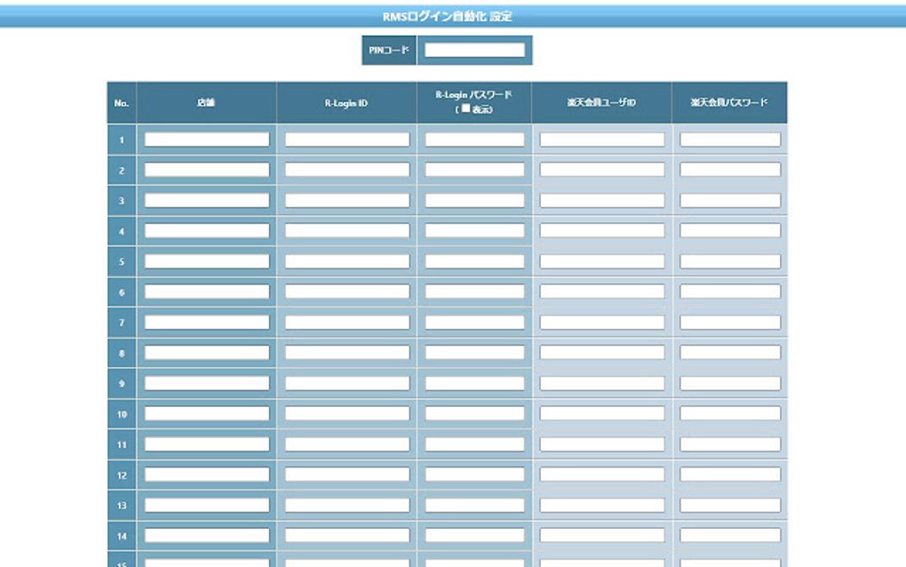
Task: Select the 店舗 field in row 2
Action: point(207,170)
